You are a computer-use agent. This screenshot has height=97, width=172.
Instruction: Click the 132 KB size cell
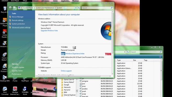140,84
